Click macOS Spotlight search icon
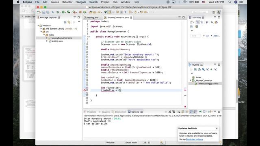This screenshot has height=146, width=260. coord(230,2)
